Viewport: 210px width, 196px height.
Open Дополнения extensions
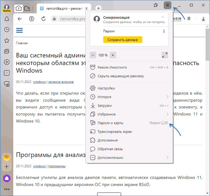point(129,140)
